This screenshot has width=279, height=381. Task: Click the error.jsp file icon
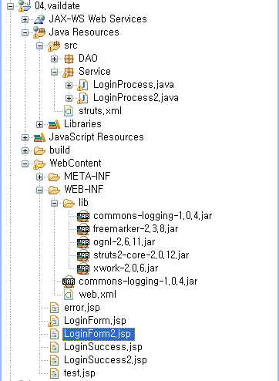54,308
